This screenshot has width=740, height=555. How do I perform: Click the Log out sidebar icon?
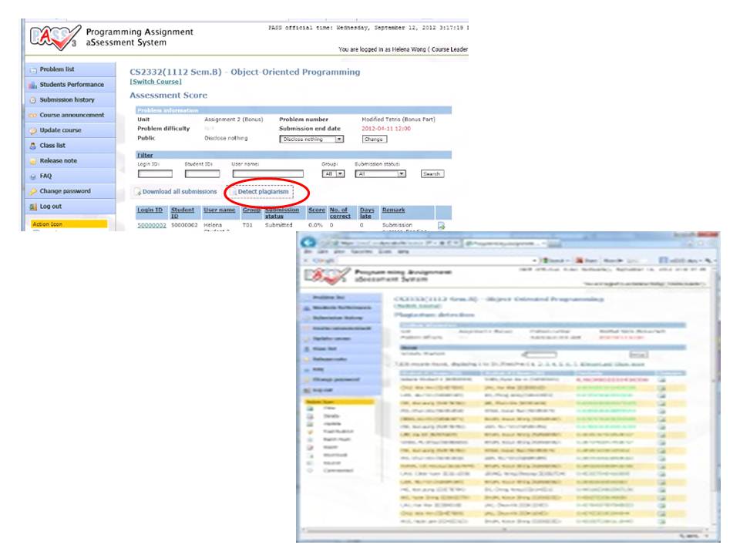(x=33, y=207)
